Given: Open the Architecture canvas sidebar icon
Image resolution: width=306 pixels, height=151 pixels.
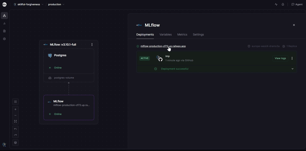Looking at the screenshot, I should pyautogui.click(x=4, y=15).
